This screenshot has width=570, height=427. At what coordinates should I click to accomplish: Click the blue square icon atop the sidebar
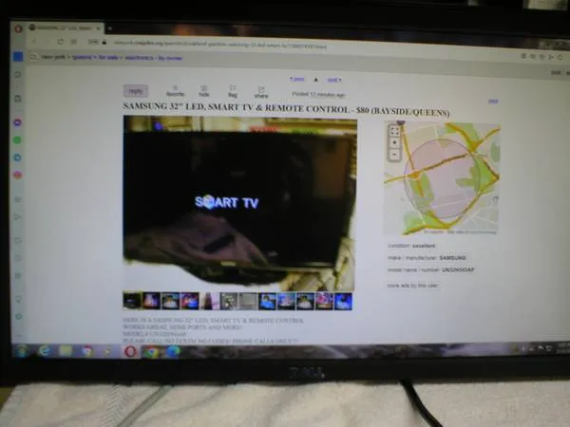pyautogui.click(x=18, y=56)
